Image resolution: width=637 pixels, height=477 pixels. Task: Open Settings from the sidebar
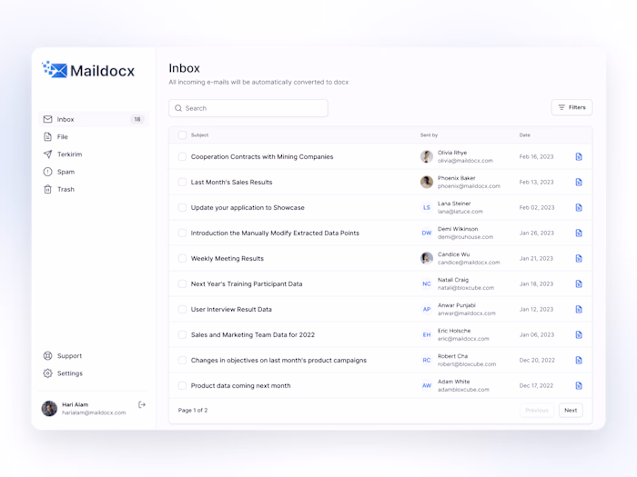click(x=63, y=373)
